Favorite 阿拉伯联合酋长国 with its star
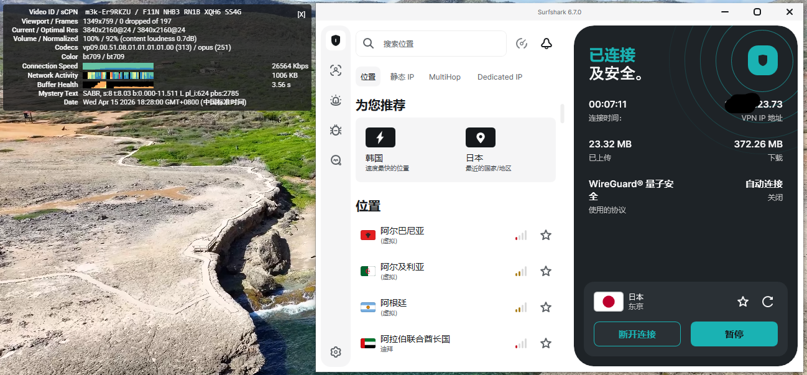Viewport: 807px width, 375px height. pos(546,343)
